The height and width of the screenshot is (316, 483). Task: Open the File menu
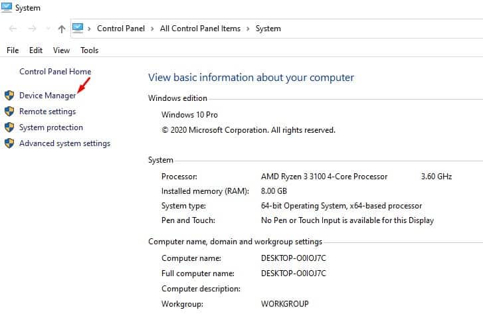click(x=13, y=50)
